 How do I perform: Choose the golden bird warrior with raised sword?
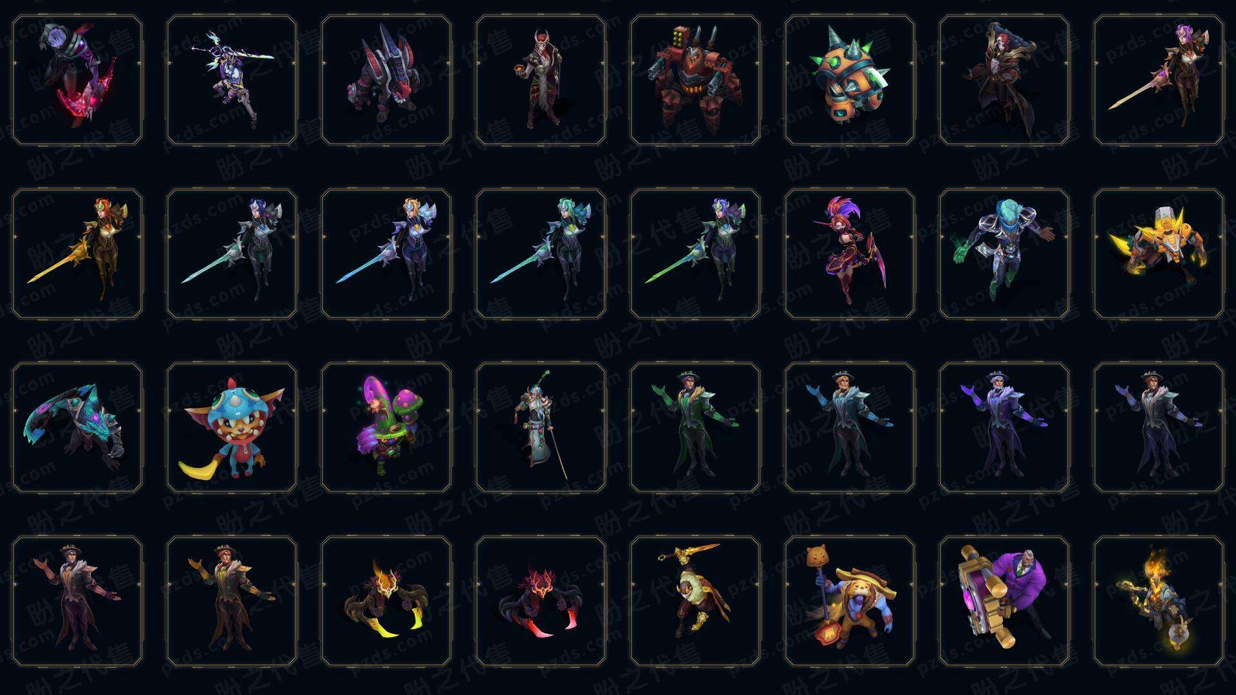click(695, 601)
